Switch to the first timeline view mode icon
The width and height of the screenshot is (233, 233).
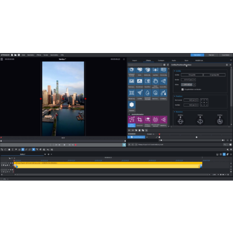pyautogui.click(x=217, y=154)
